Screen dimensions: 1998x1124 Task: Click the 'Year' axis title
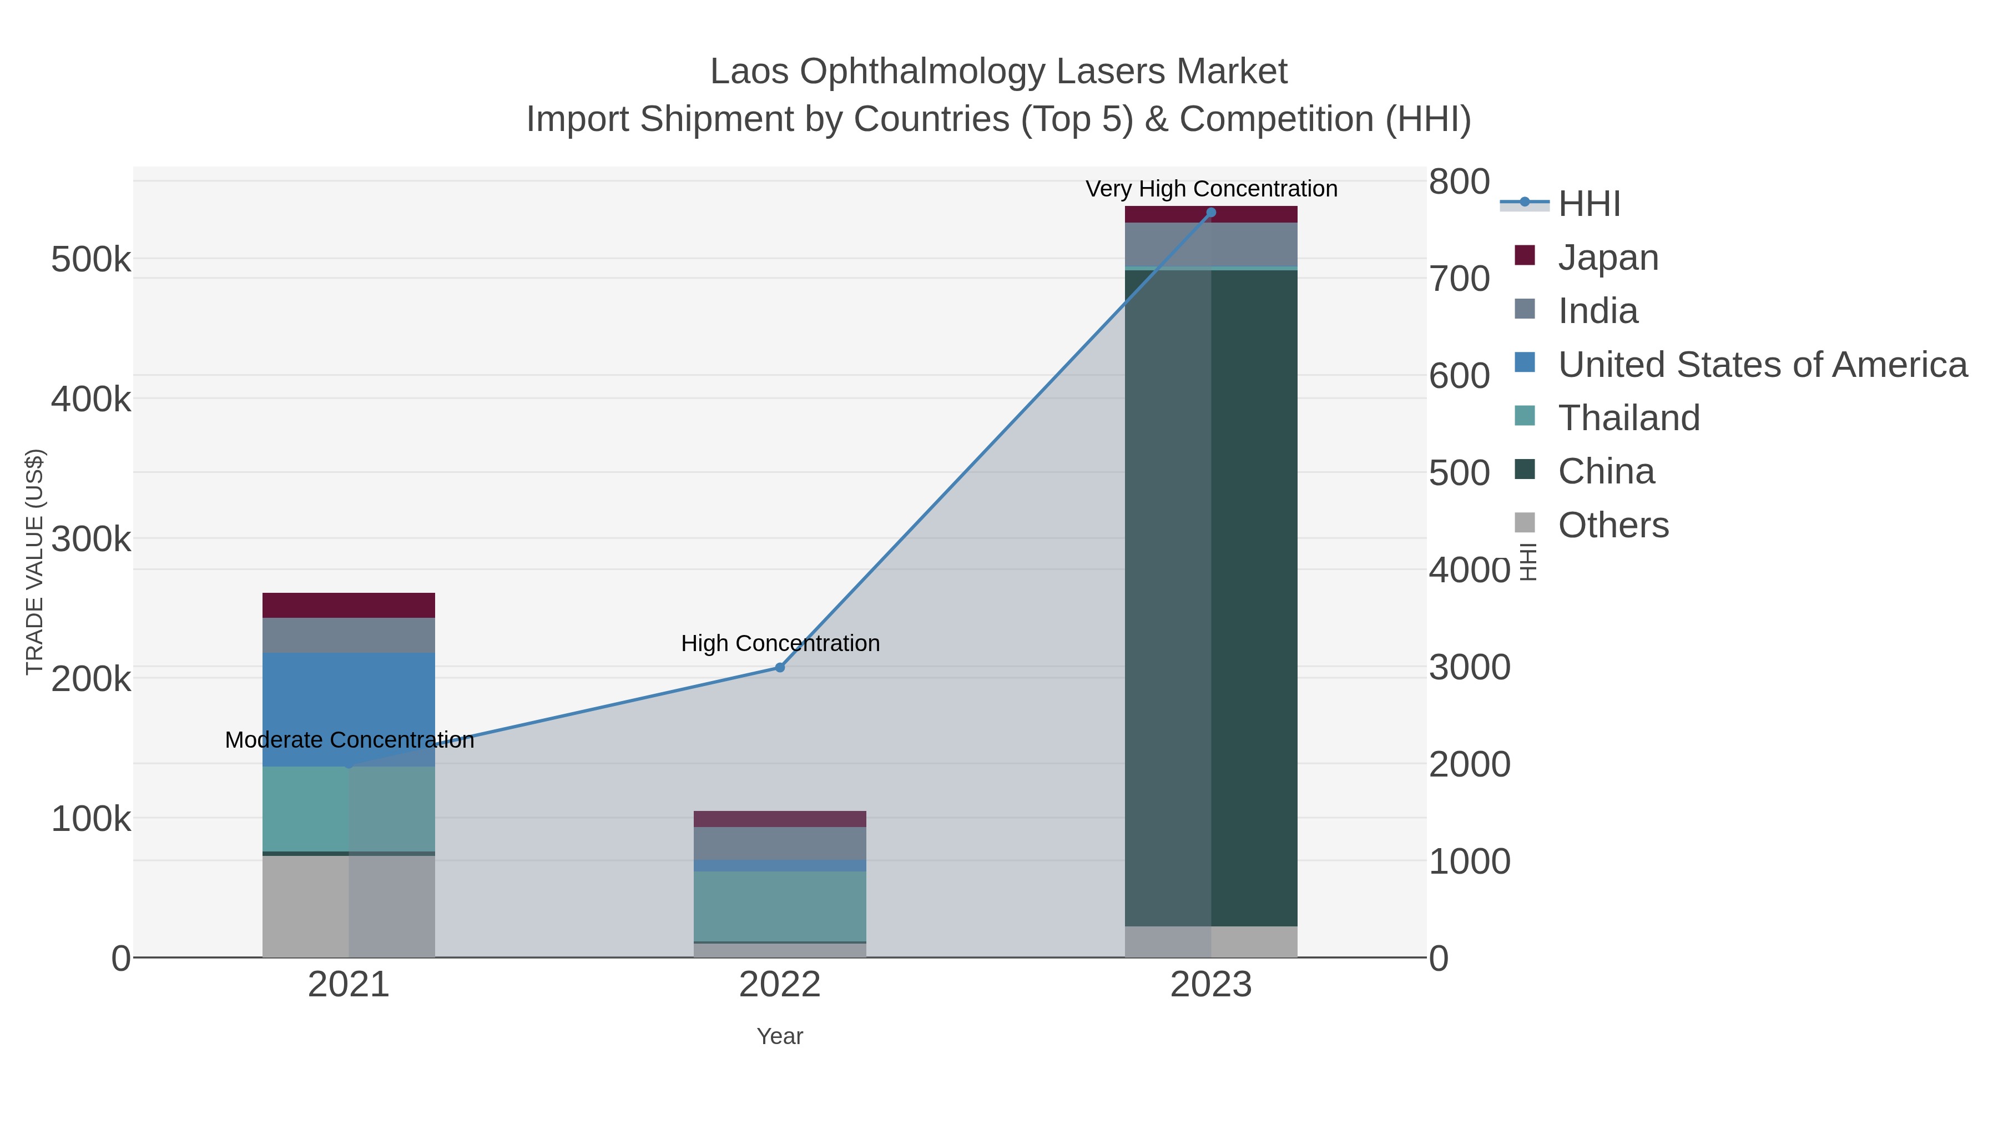tap(780, 1036)
